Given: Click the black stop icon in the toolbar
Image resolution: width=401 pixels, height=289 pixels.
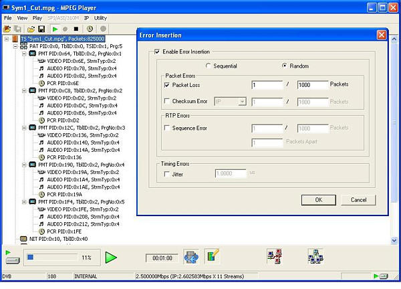Looking at the screenshot, I should click(x=76, y=29).
